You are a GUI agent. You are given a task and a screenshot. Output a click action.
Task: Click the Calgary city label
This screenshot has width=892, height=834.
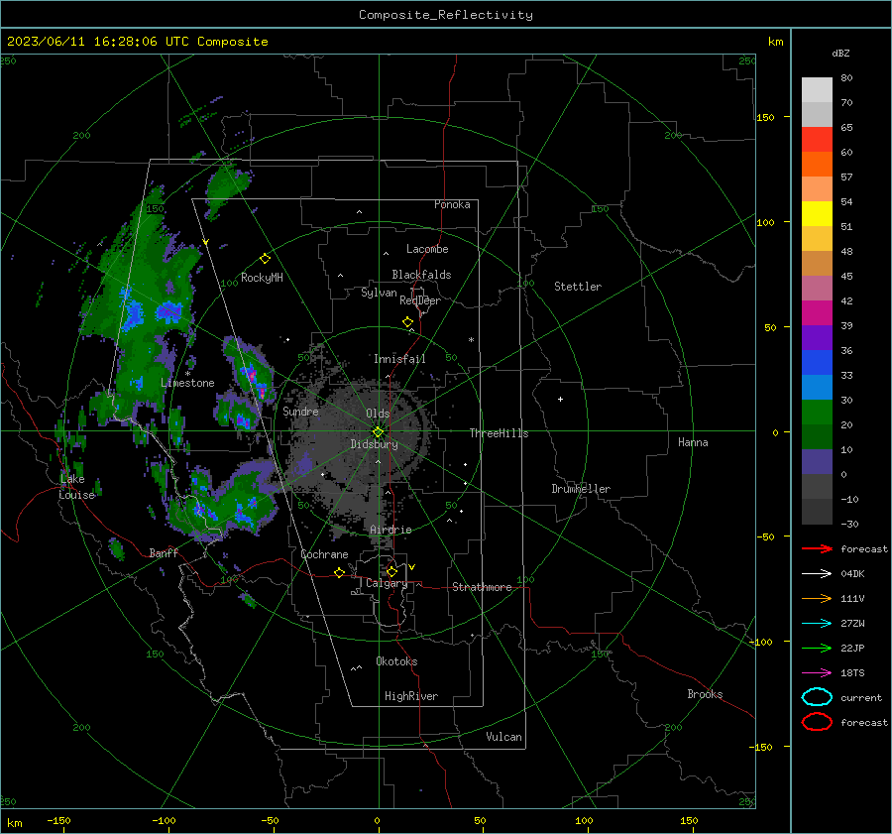coord(387,583)
